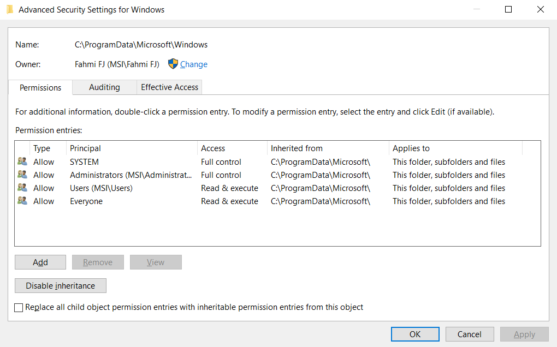Click the Change owner link
This screenshot has width=557, height=347.
point(194,64)
